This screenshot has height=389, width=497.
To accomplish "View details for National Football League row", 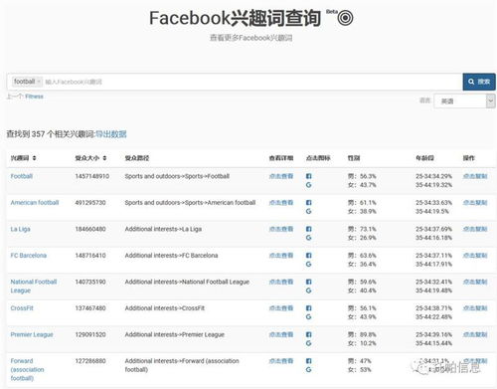I will pos(281,282).
